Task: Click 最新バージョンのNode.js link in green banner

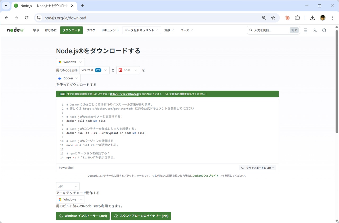Action: click(124, 94)
